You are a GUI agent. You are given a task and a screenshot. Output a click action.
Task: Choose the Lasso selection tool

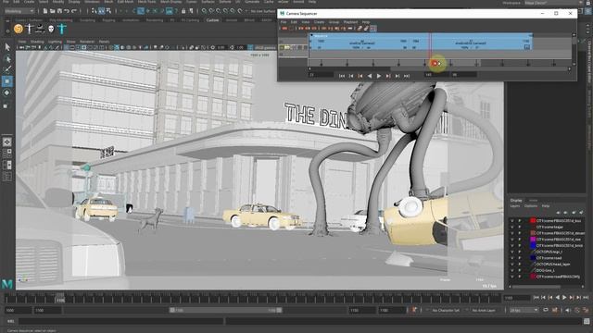[7, 59]
